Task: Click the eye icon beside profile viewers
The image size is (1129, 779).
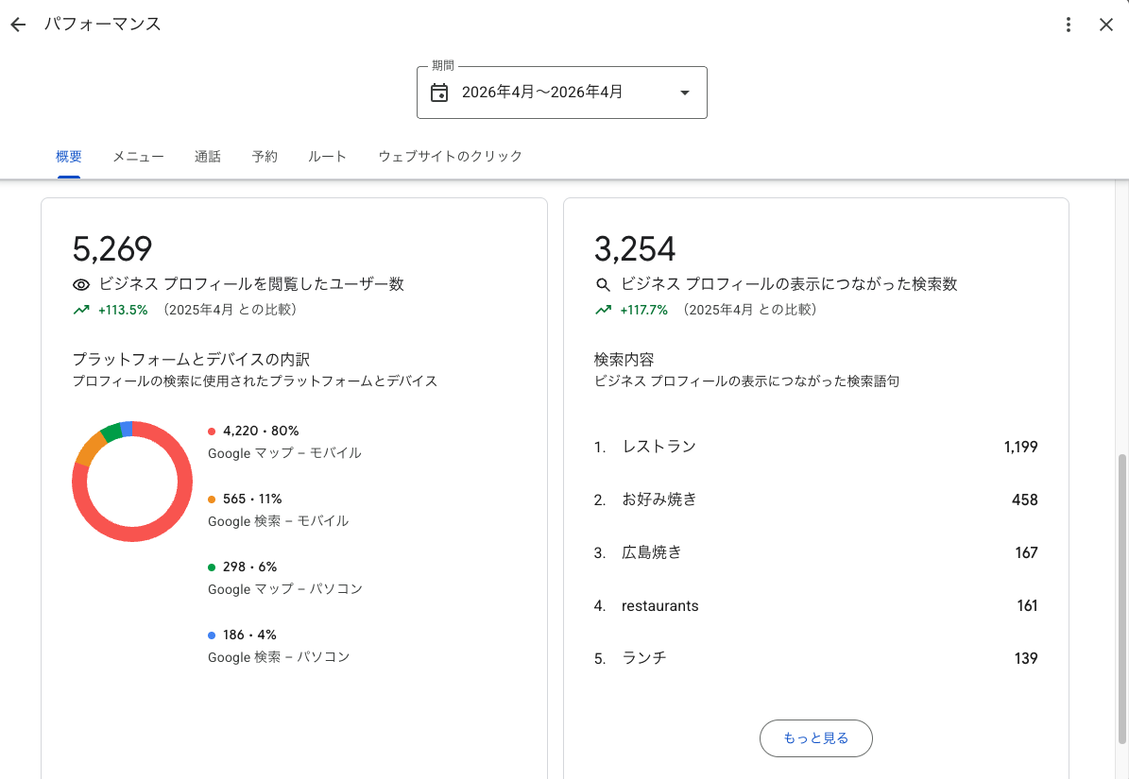Action: point(81,285)
